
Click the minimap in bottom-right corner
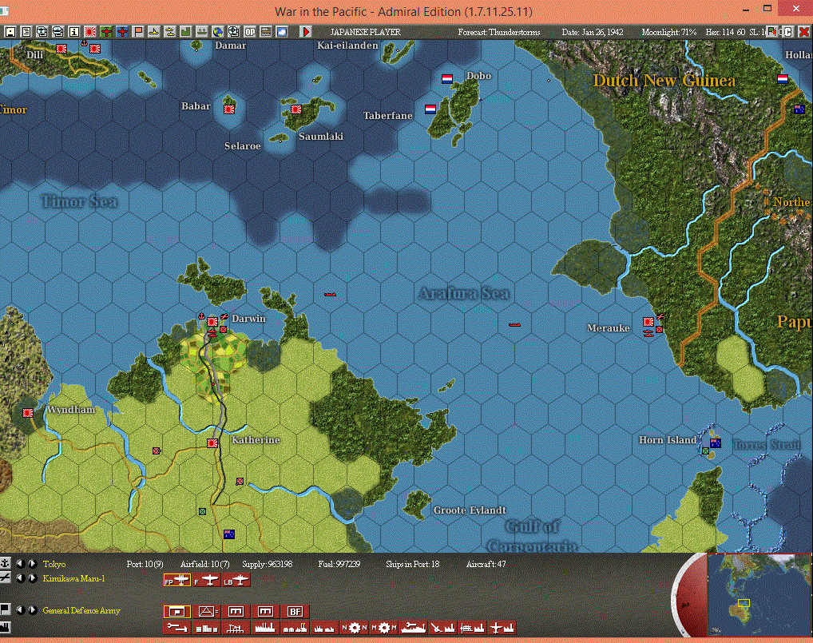tap(759, 595)
